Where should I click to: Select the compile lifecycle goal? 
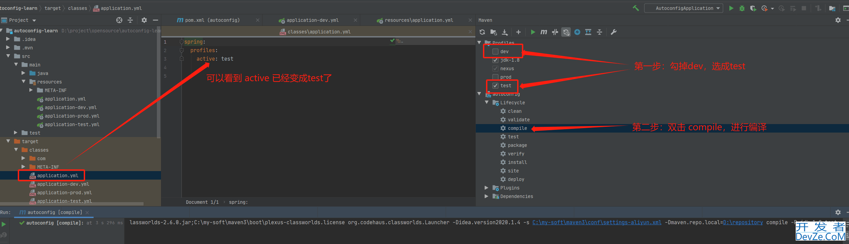pyautogui.click(x=517, y=128)
